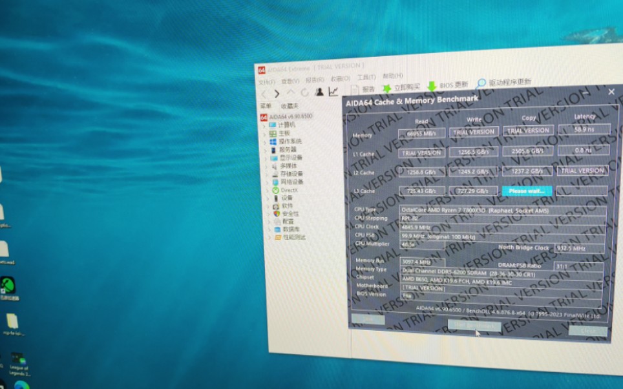
Task: Click the L1 Cache Write 1256.5 GB/s field
Action: click(x=473, y=152)
